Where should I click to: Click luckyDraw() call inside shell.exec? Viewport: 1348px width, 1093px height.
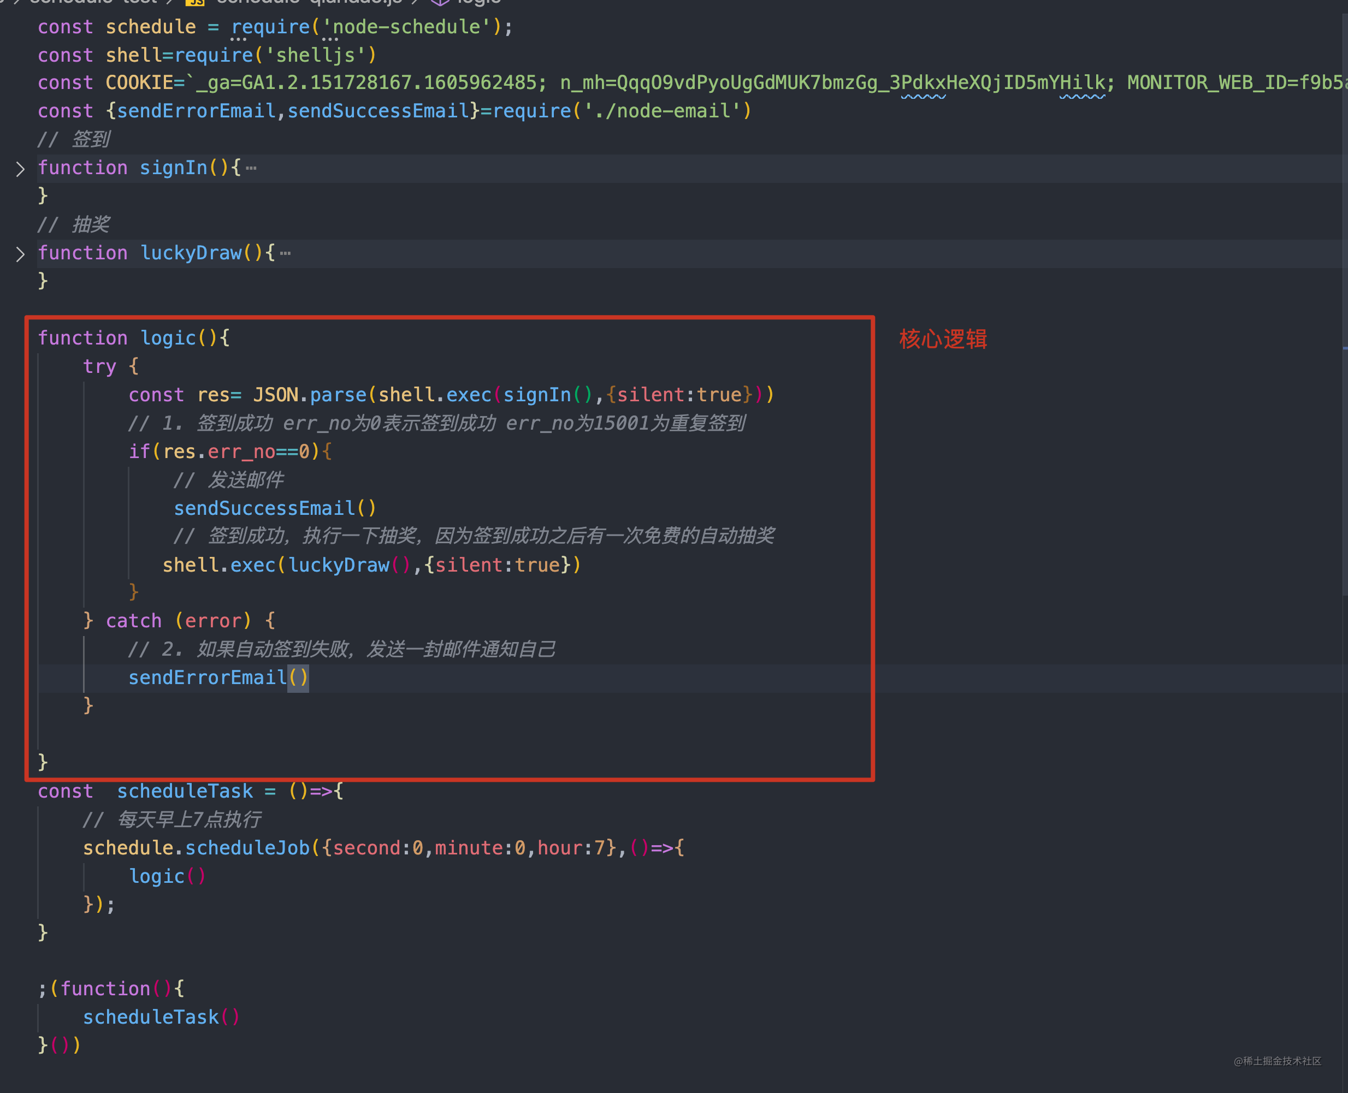click(x=350, y=565)
